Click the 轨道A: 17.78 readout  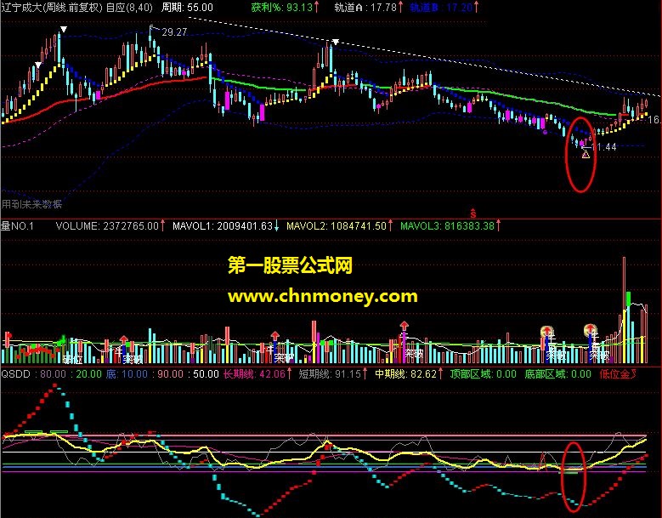click(x=368, y=7)
